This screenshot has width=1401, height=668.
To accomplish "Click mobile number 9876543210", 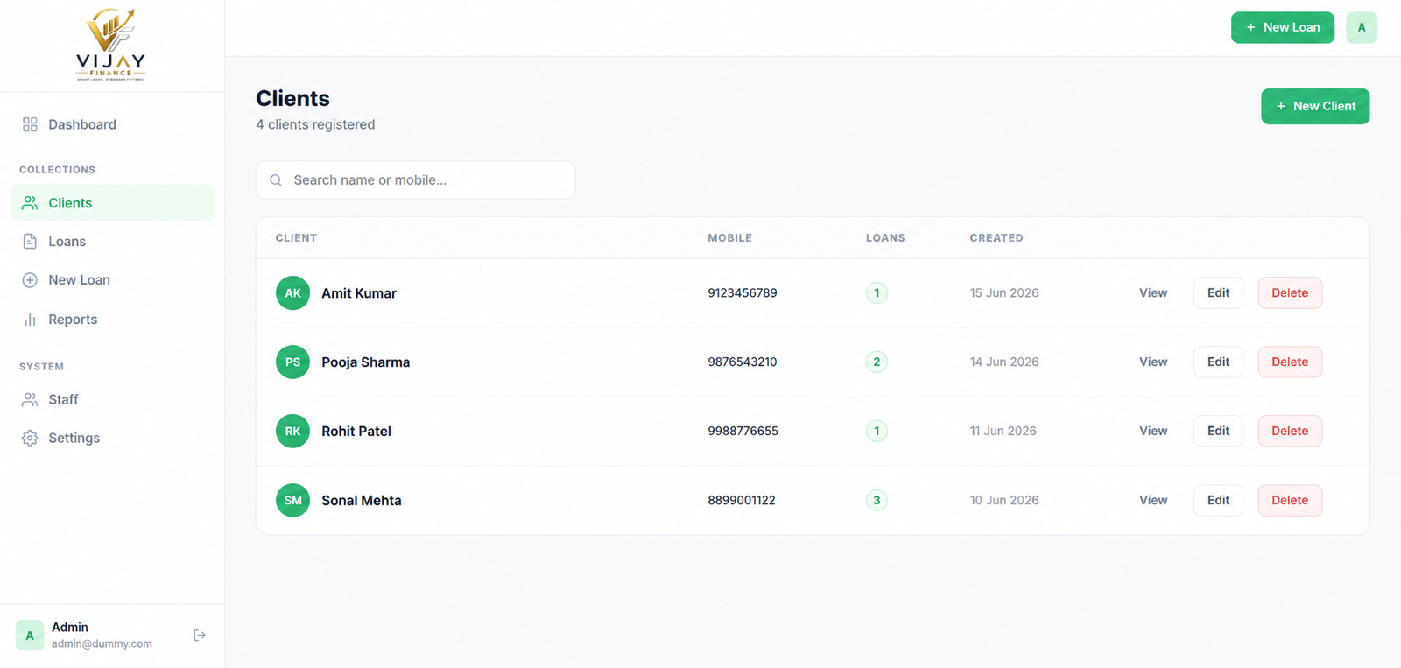I will point(743,362).
